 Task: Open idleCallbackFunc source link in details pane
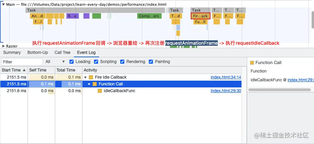[301, 80]
